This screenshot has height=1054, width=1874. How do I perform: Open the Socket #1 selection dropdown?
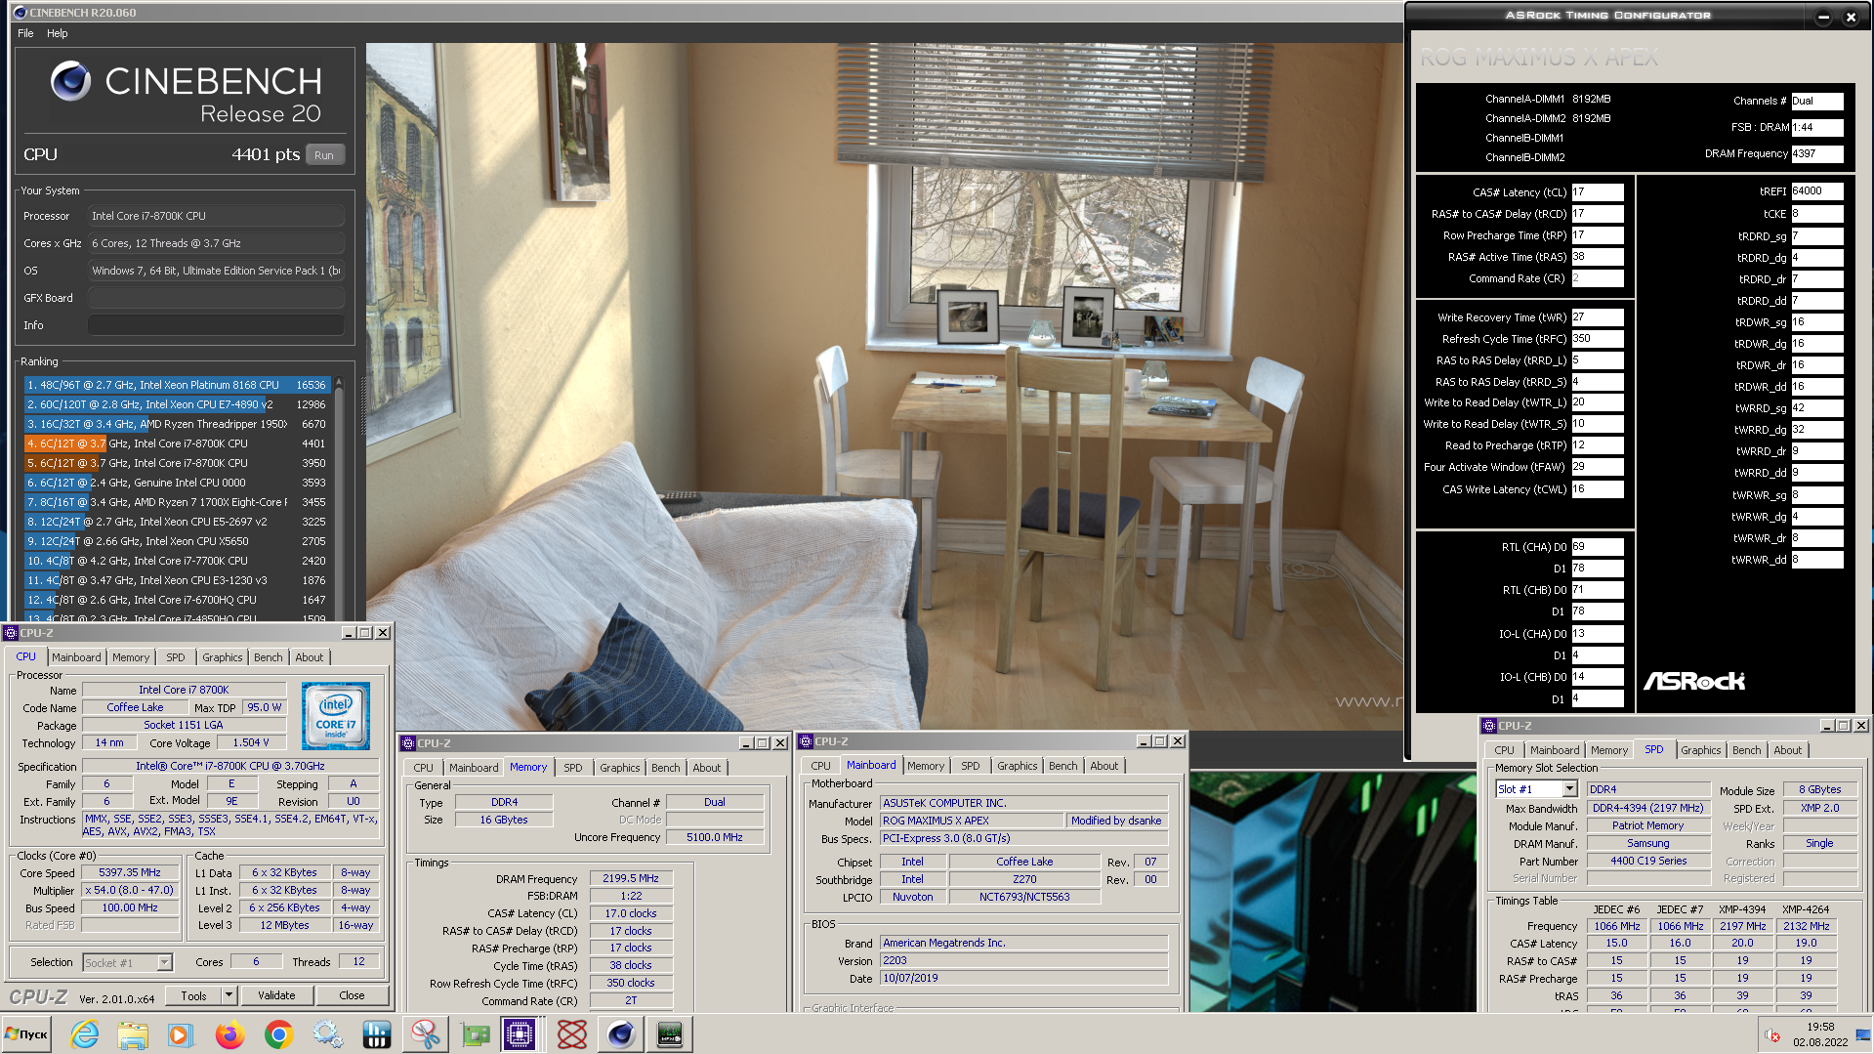(165, 963)
